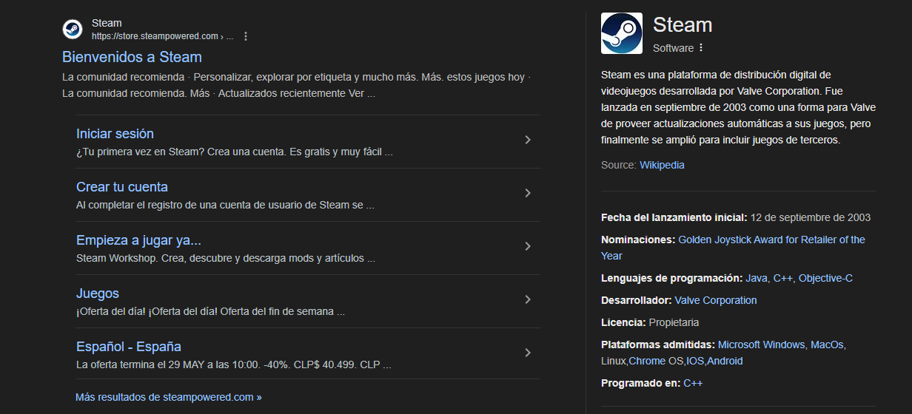Click the La comunidad recomienda description text
Screen dimensions: 912x414
pos(297,85)
